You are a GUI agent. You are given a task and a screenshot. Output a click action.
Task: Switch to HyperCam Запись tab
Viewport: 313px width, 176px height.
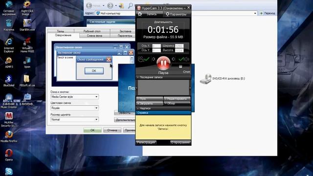[x=149, y=14]
